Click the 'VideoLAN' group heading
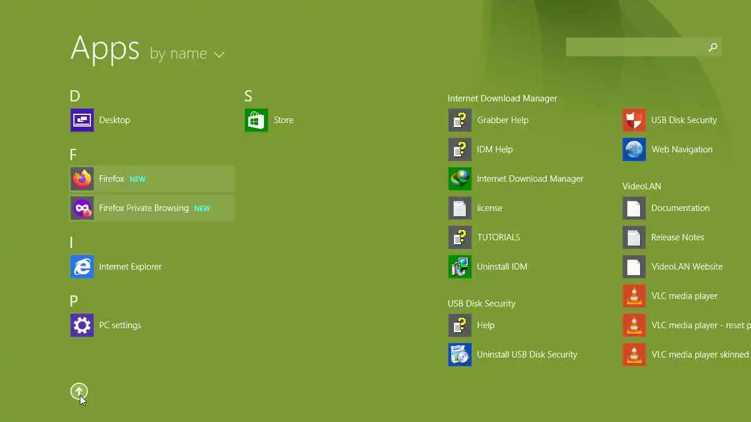Screen dimensions: 751x422 (x=642, y=186)
